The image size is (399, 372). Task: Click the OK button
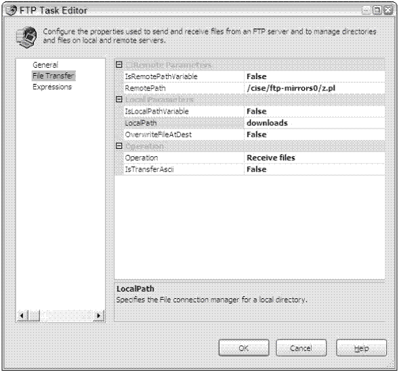[x=244, y=348]
